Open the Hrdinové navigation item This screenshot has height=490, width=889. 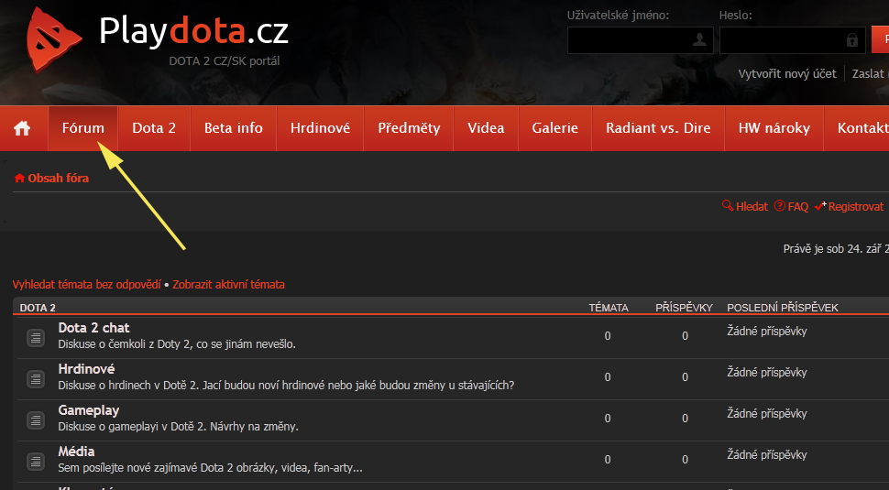coord(321,128)
